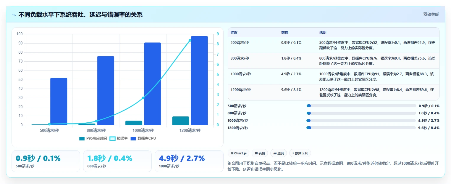Screen dimensions: 451x184
Task: Click the 错误率 line point at 500请求/秒
Action: tap(49, 124)
